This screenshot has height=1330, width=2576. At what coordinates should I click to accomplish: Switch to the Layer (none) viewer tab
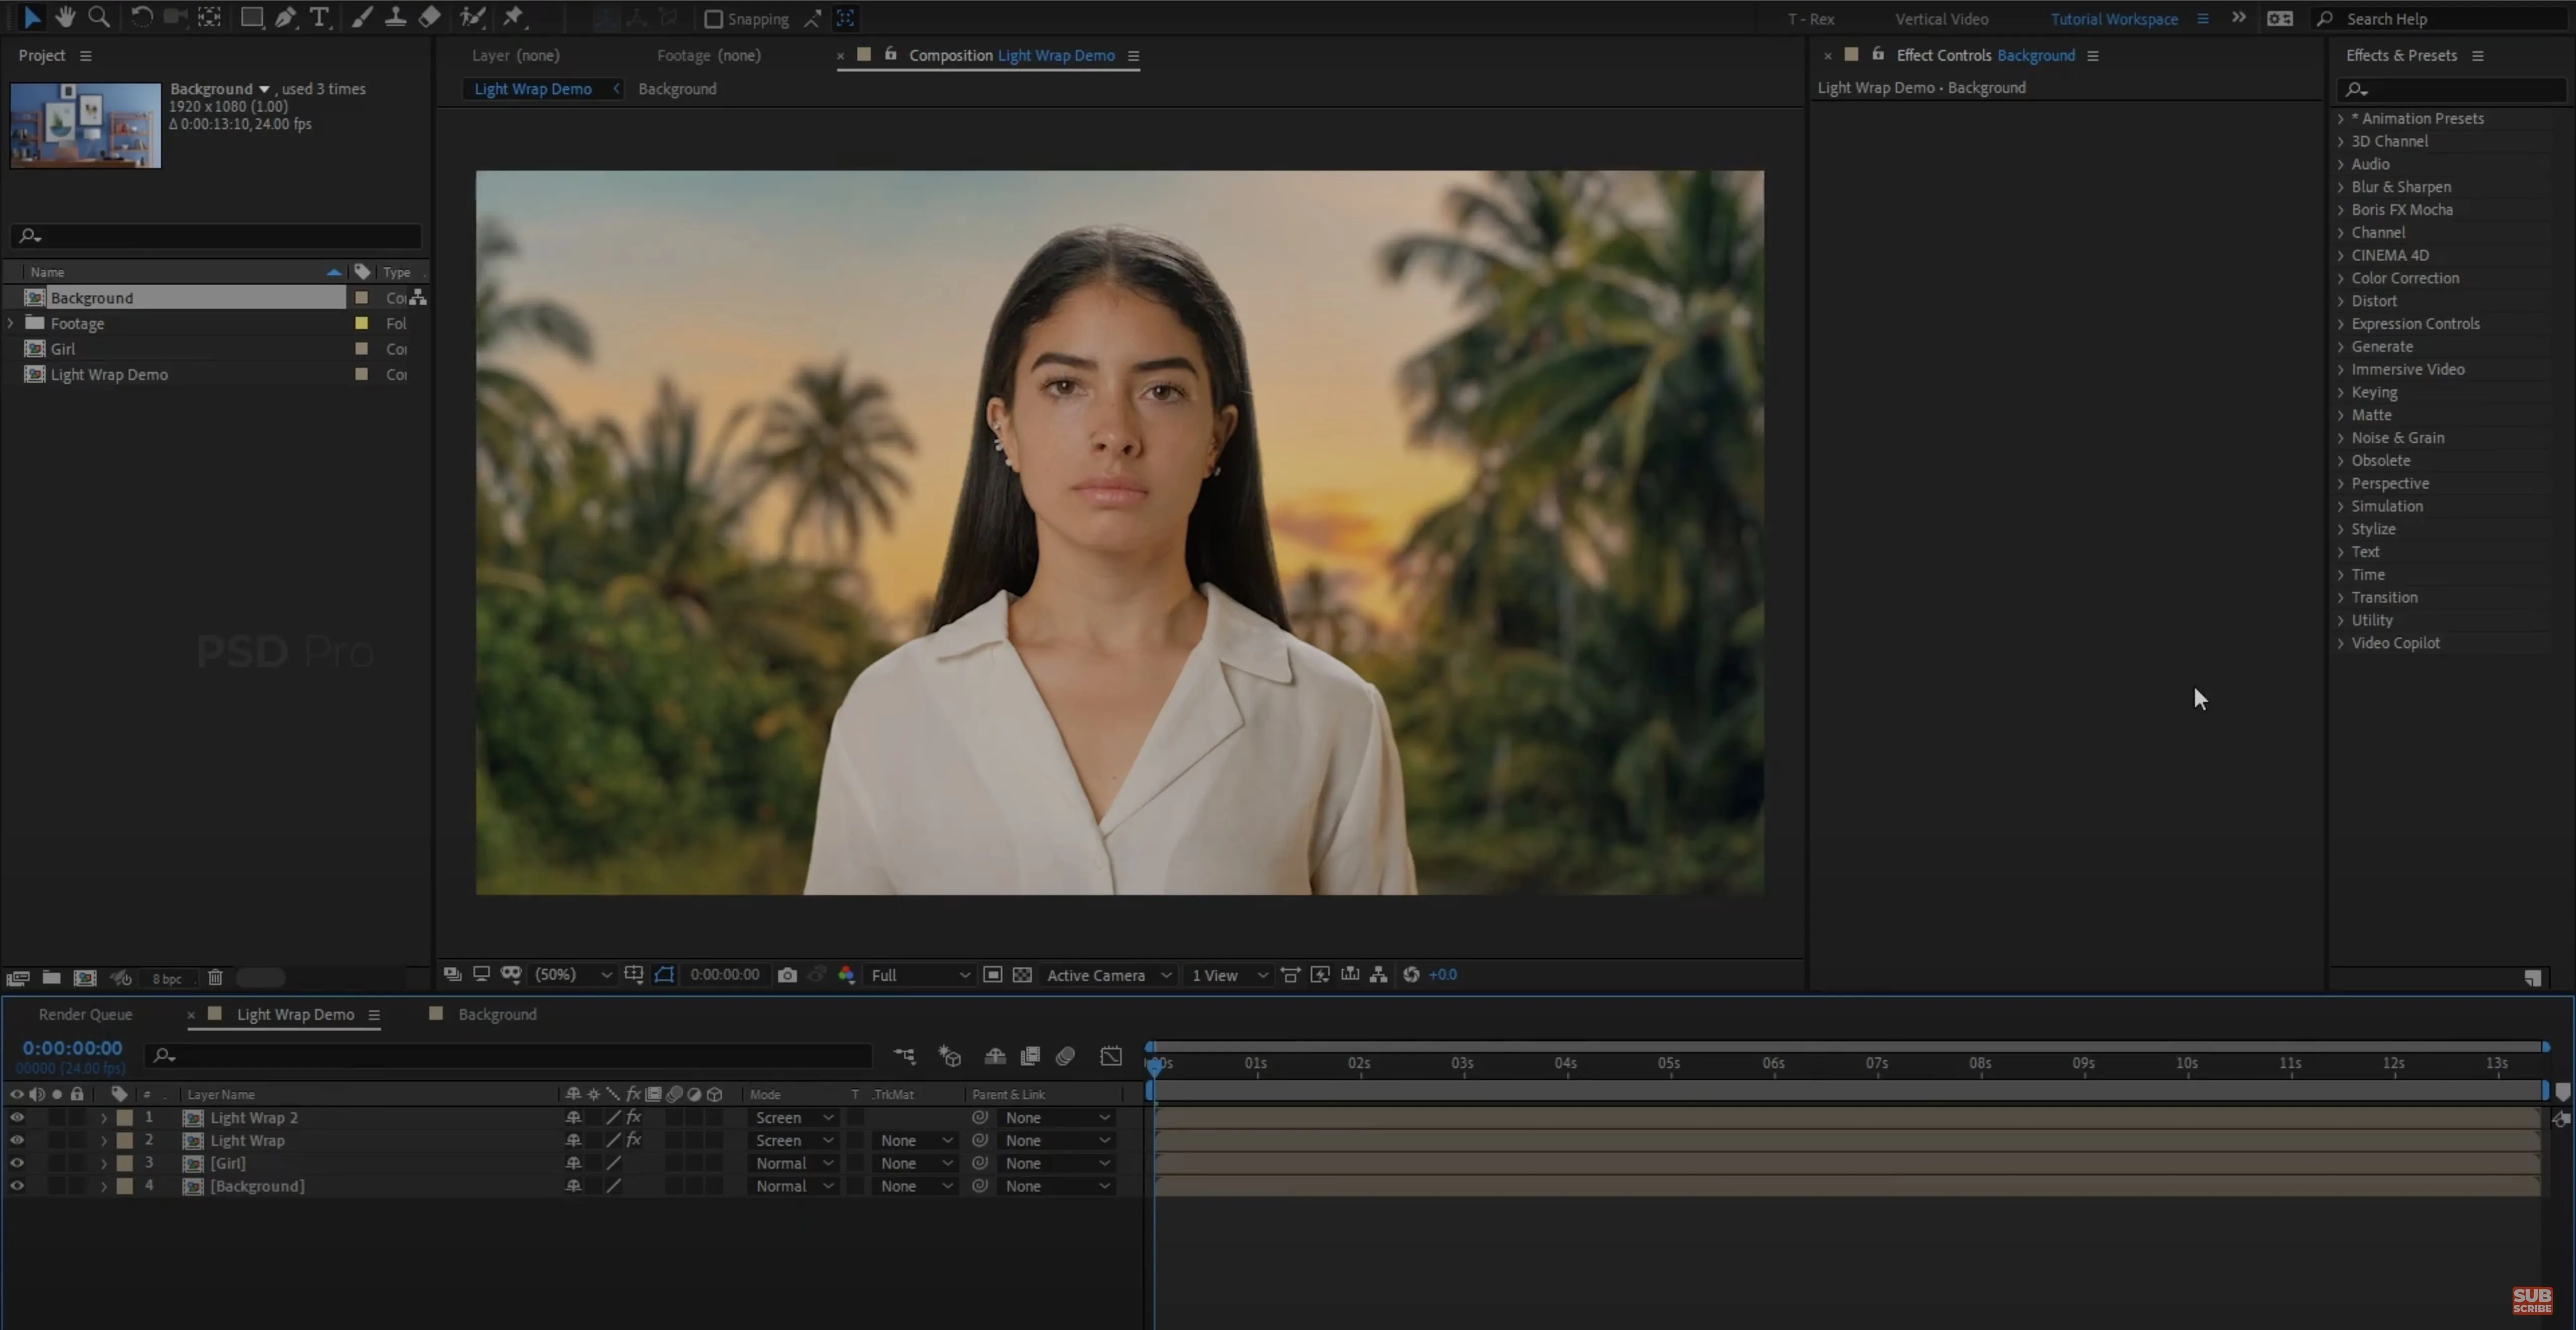516,55
